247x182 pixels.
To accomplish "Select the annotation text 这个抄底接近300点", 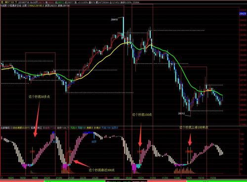I will [102, 170].
